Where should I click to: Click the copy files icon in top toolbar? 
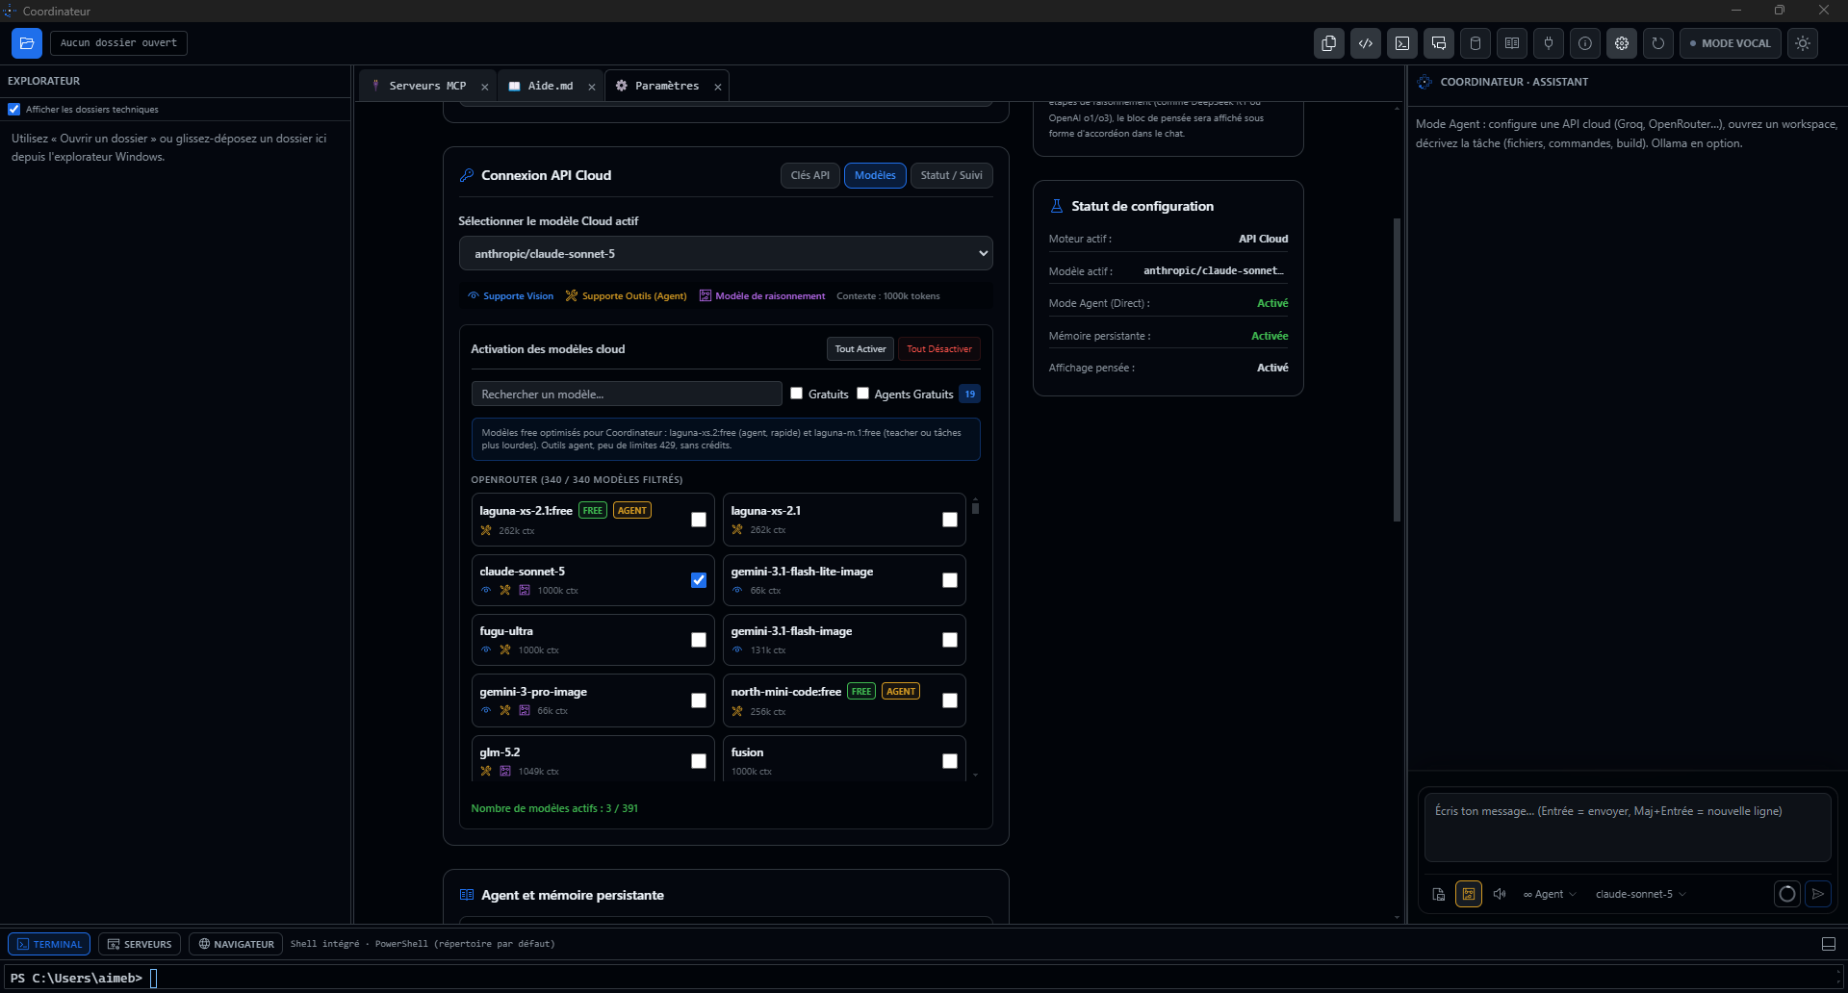[1329, 43]
